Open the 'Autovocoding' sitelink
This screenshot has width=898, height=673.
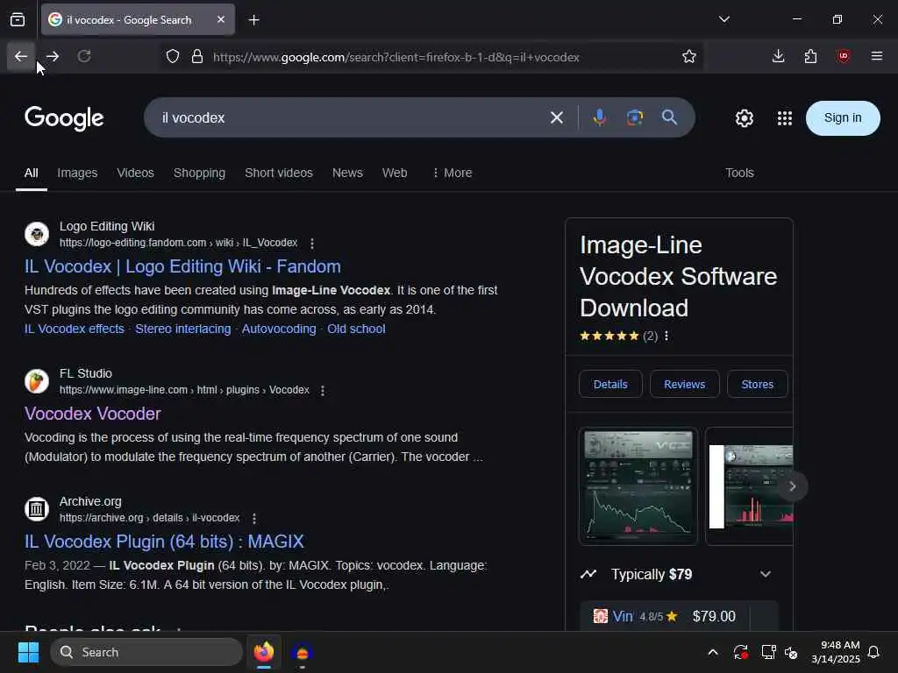pyautogui.click(x=279, y=329)
